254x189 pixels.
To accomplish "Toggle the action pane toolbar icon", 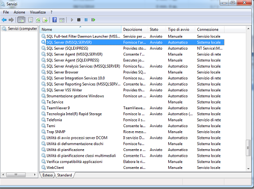I will coord(62,20).
